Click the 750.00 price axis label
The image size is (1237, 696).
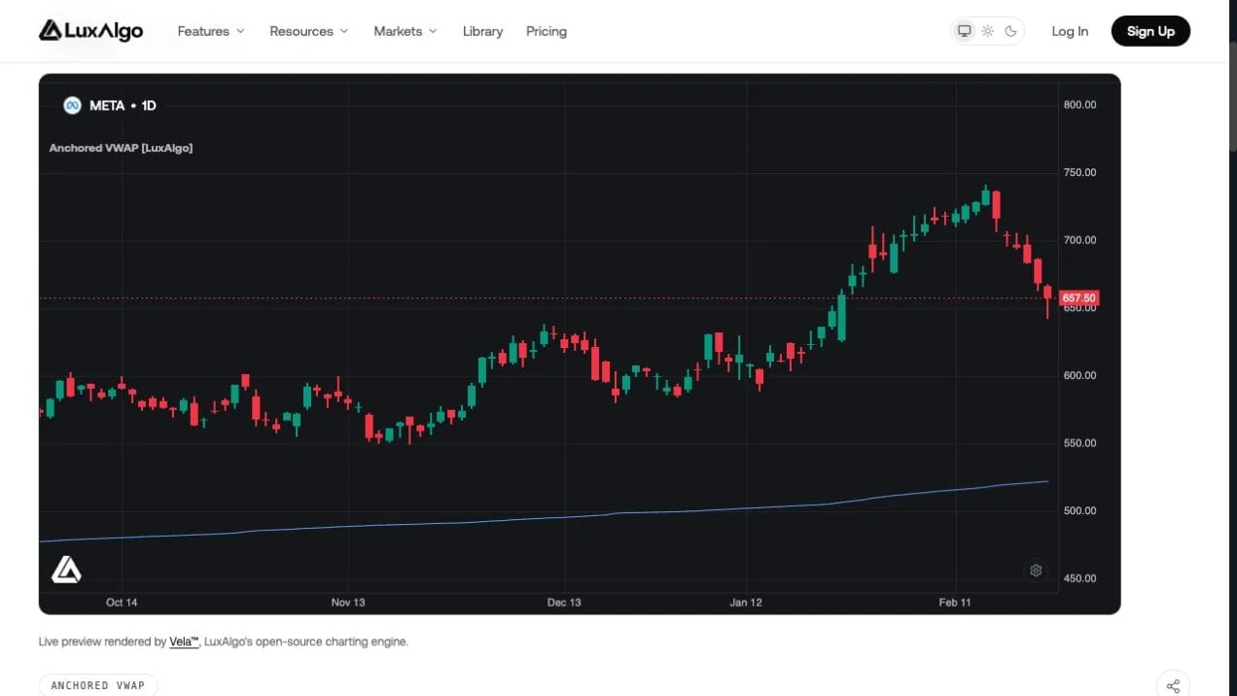pos(1079,172)
